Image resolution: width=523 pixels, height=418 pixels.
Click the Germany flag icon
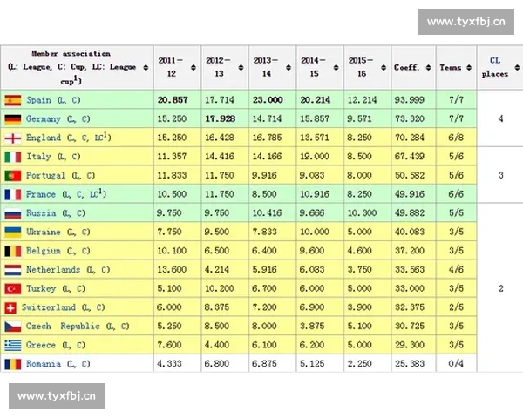13,118
